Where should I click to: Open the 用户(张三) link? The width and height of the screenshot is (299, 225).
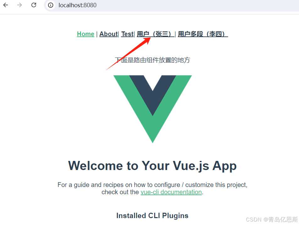click(x=155, y=34)
